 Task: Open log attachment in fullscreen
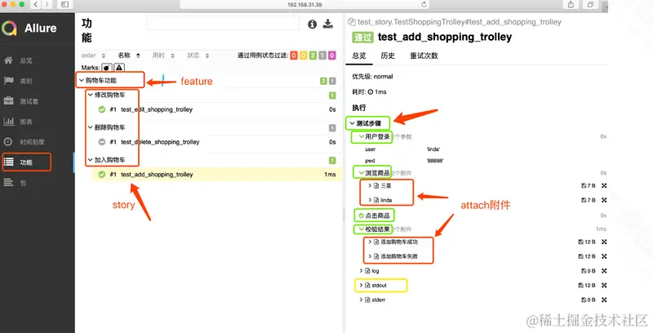pos(604,271)
